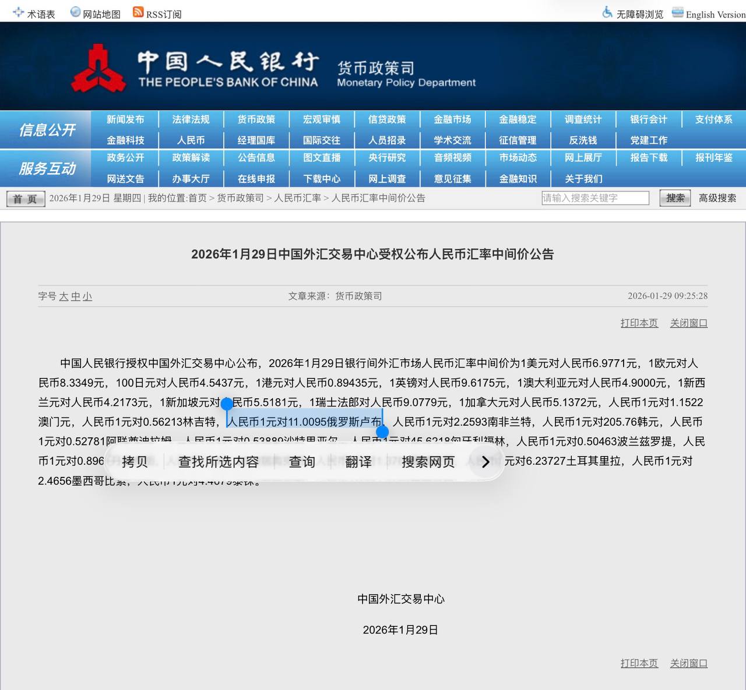Set font size to 小

pyautogui.click(x=87, y=296)
